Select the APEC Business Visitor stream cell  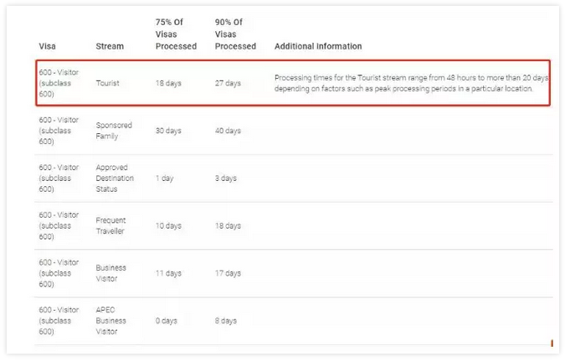111,320
